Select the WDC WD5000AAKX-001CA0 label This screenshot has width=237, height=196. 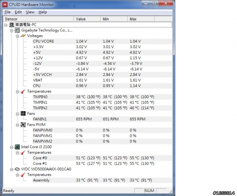click(x=46, y=169)
